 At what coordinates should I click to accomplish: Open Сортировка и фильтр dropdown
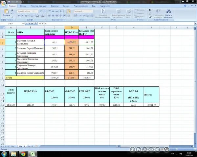(x=158, y=14)
